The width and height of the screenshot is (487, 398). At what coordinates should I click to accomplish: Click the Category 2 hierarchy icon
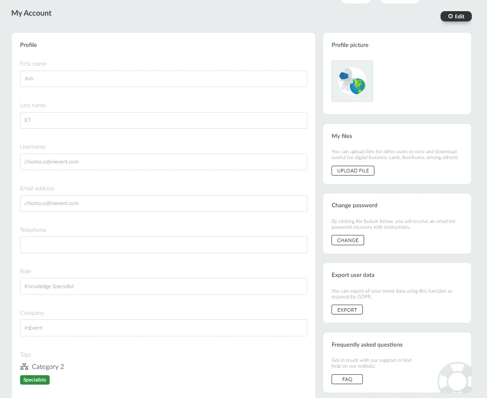pyautogui.click(x=24, y=367)
